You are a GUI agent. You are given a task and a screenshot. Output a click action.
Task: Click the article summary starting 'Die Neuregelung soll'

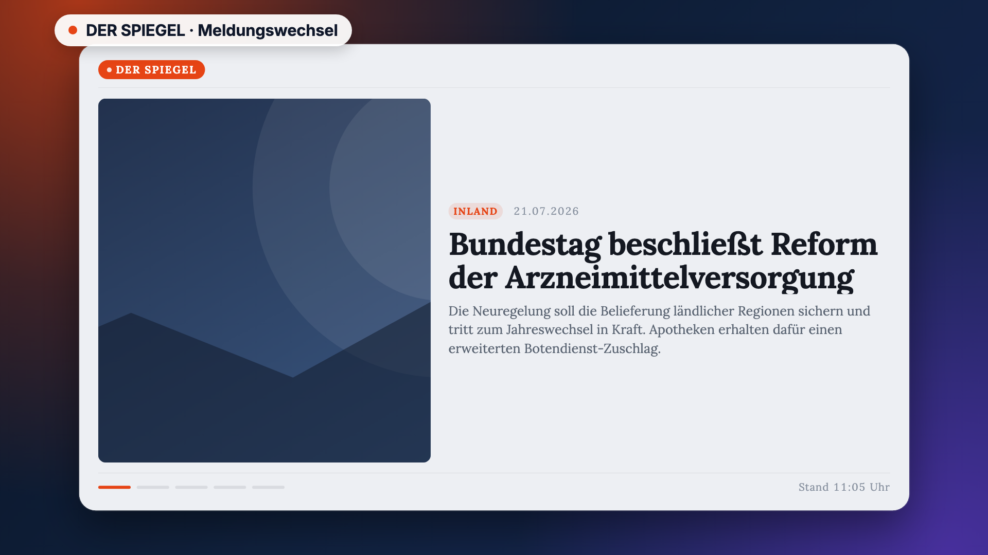(659, 330)
